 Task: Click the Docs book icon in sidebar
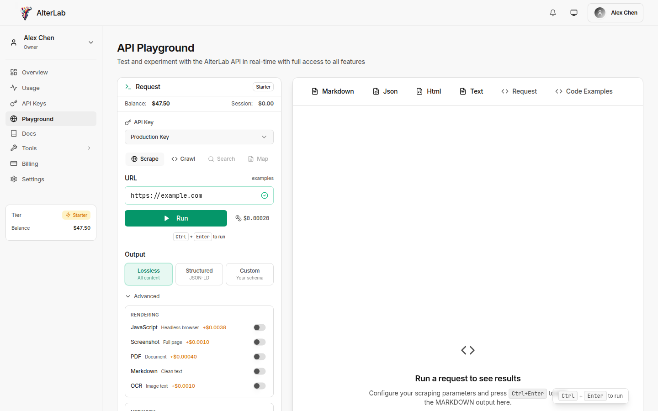point(14,133)
